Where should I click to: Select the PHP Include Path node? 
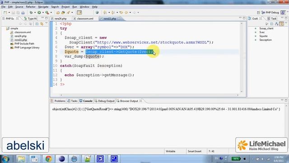24,44
